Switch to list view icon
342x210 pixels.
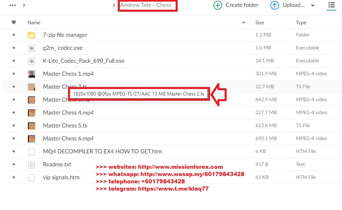click(x=331, y=5)
